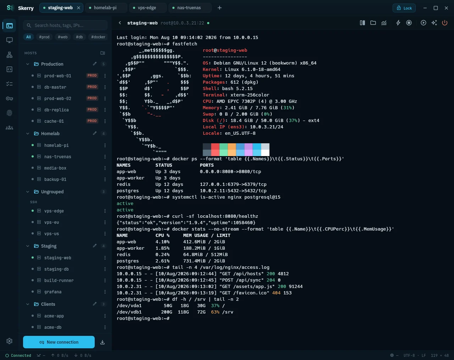Collapse the Staging host group
This screenshot has width=454, height=360.
tap(28, 246)
